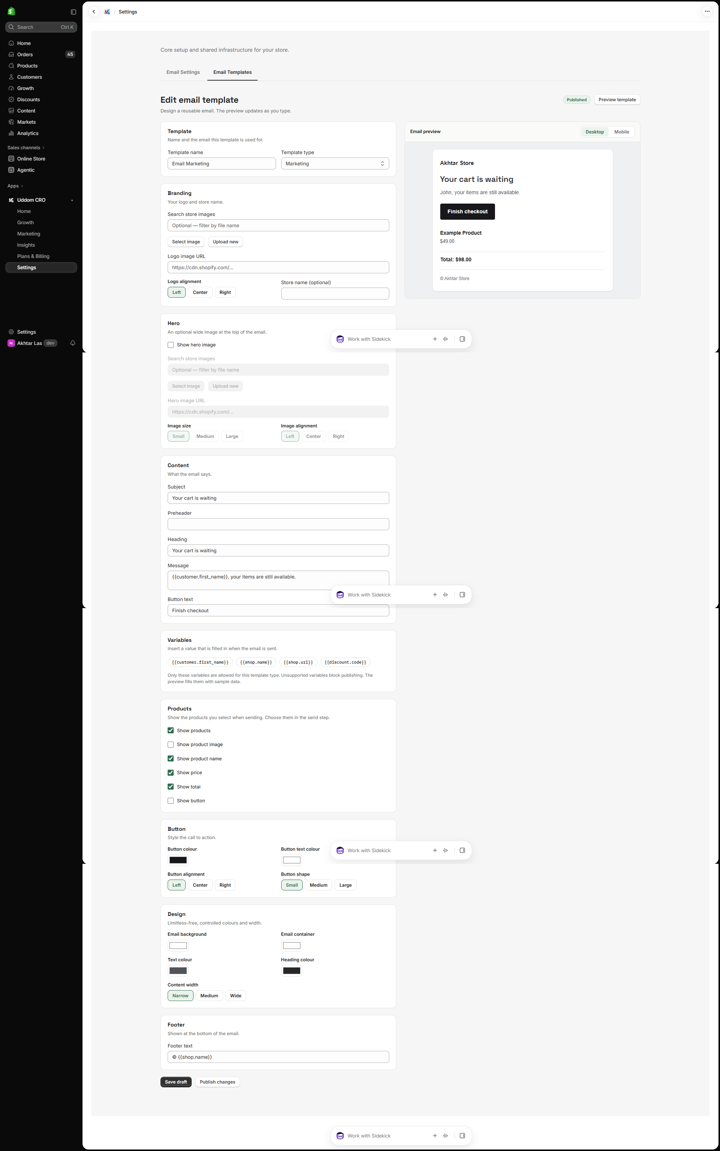Toggle the sidebar collapse icon
Screen dimensions: 720x1151
point(73,12)
